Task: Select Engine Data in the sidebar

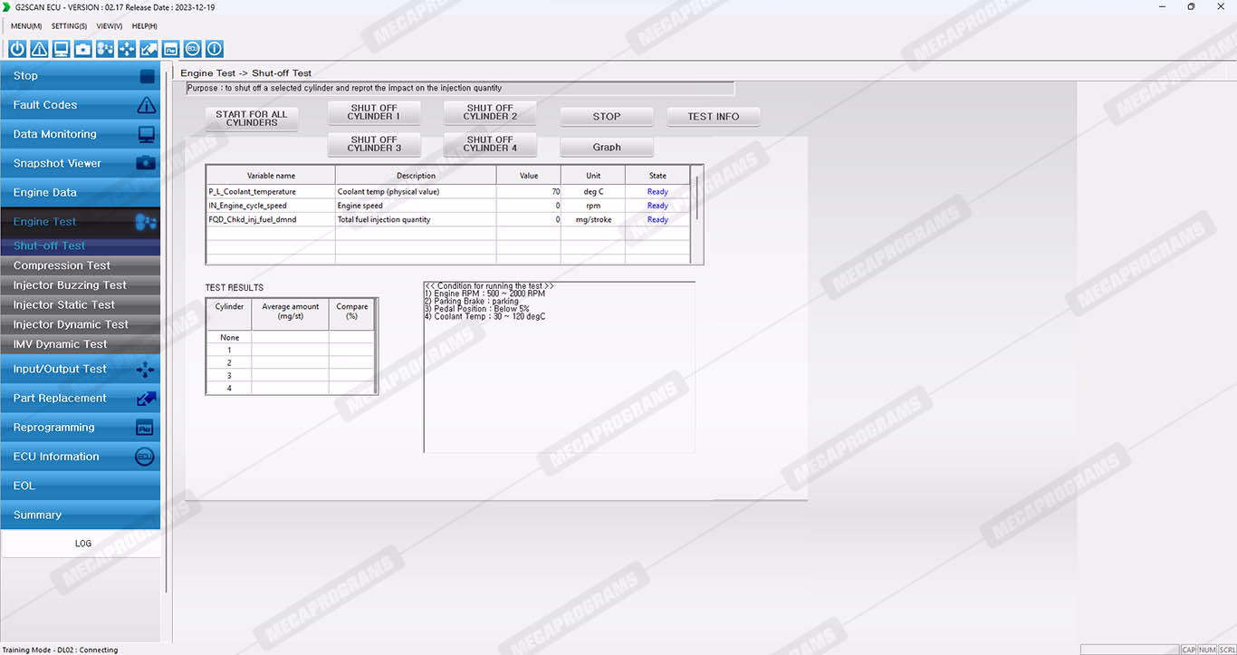Action: click(x=81, y=192)
